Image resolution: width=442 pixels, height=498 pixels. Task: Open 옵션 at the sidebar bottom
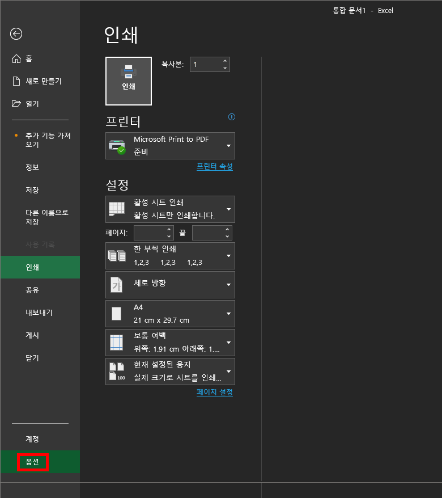tap(40, 462)
